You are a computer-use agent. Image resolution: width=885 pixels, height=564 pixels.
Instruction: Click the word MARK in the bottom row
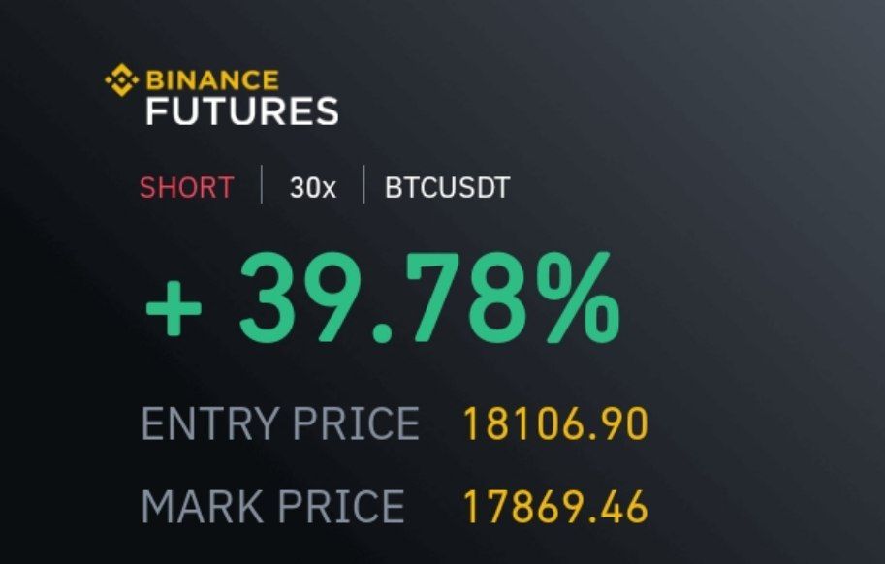click(x=202, y=506)
